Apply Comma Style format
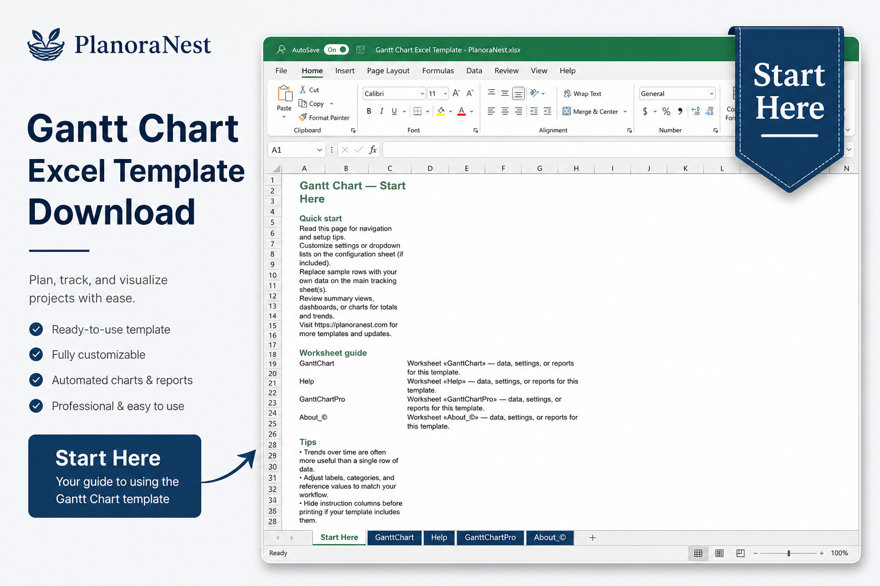This screenshot has height=586, width=880. tap(680, 111)
